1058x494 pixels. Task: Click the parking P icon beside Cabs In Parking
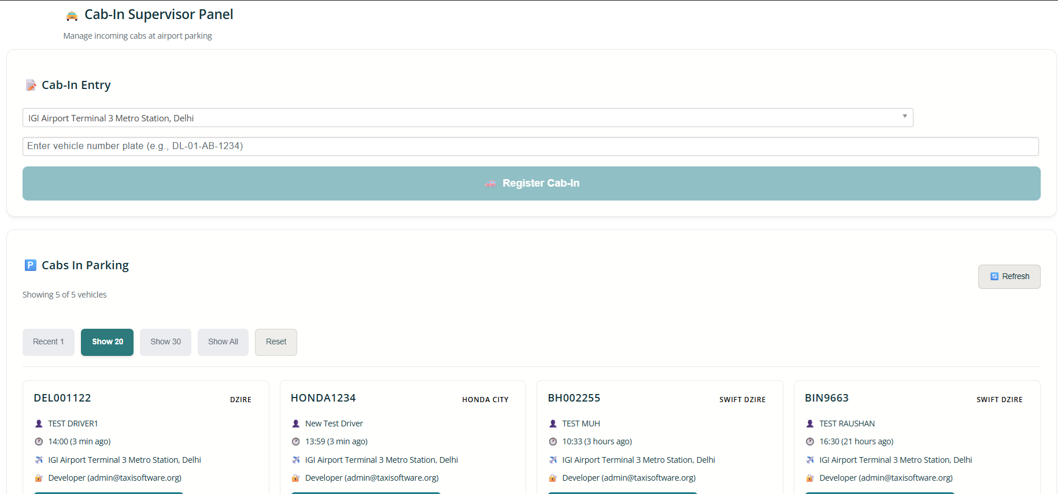click(x=31, y=265)
